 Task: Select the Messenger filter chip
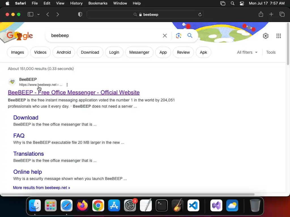(x=139, y=52)
